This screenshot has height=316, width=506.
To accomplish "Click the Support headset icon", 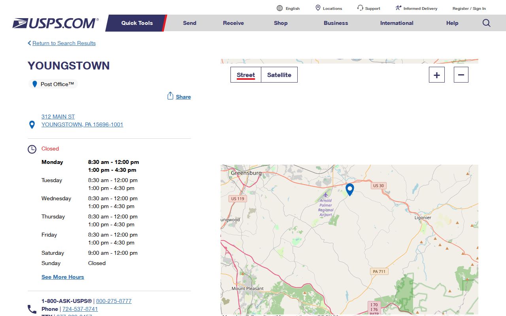I will click(360, 8).
